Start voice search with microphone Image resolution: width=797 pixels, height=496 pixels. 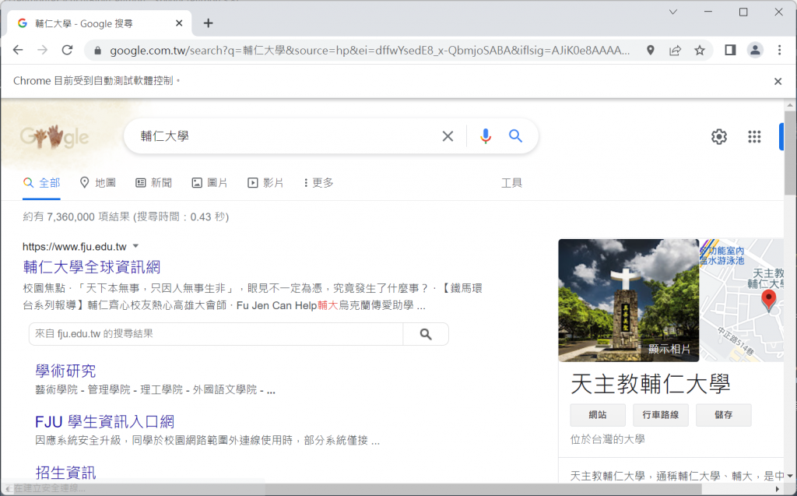coord(486,135)
